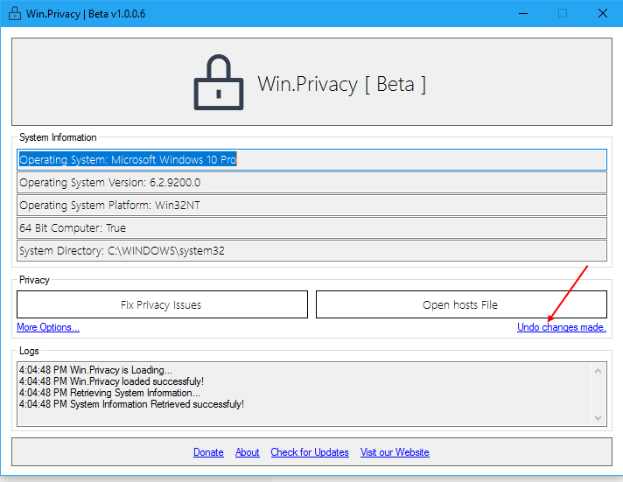Image resolution: width=623 pixels, height=482 pixels.
Task: Select the Operating System Platform: Win32NT field
Action: (311, 205)
